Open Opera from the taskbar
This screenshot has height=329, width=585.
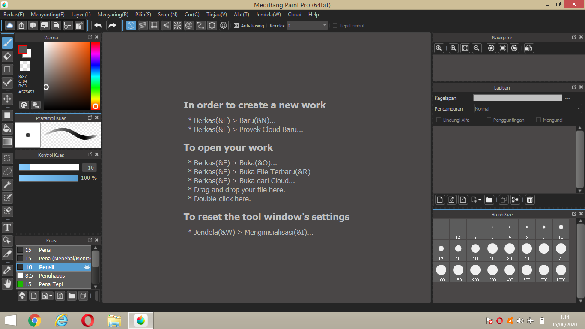point(87,320)
